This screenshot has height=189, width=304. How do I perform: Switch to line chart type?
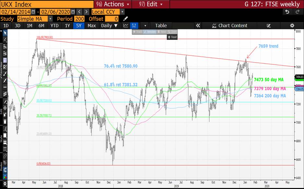(126, 26)
